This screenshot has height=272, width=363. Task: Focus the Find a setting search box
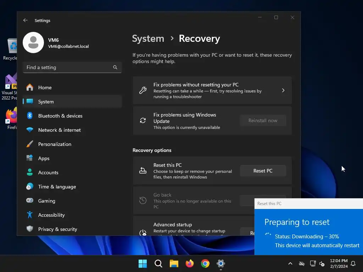pos(72,67)
